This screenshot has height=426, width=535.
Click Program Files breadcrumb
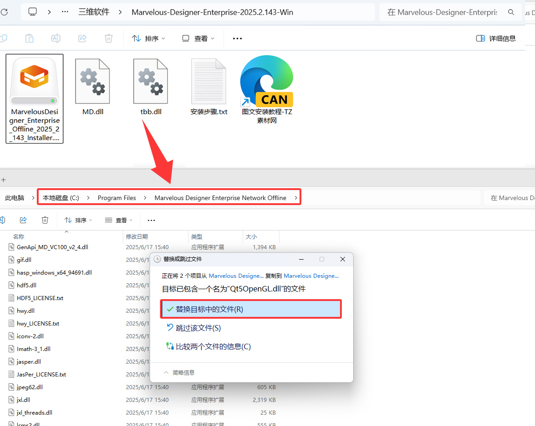117,198
